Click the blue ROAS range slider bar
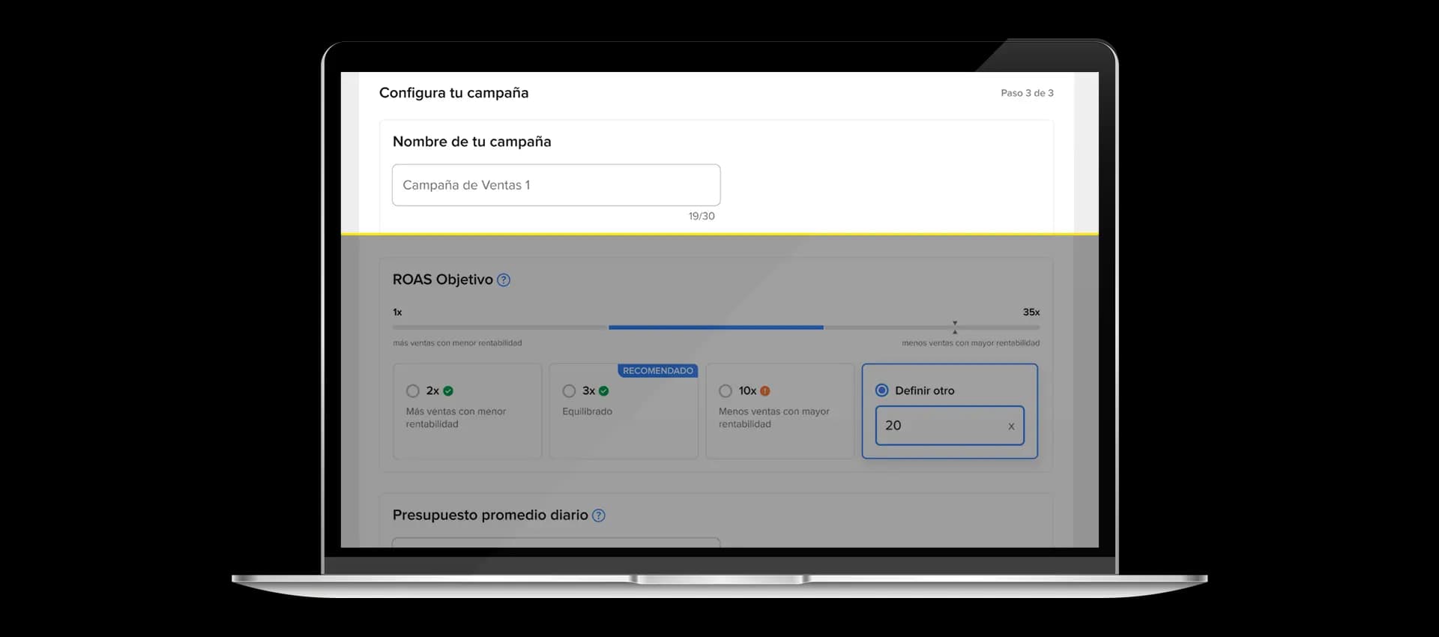The image size is (1439, 637). pos(716,327)
